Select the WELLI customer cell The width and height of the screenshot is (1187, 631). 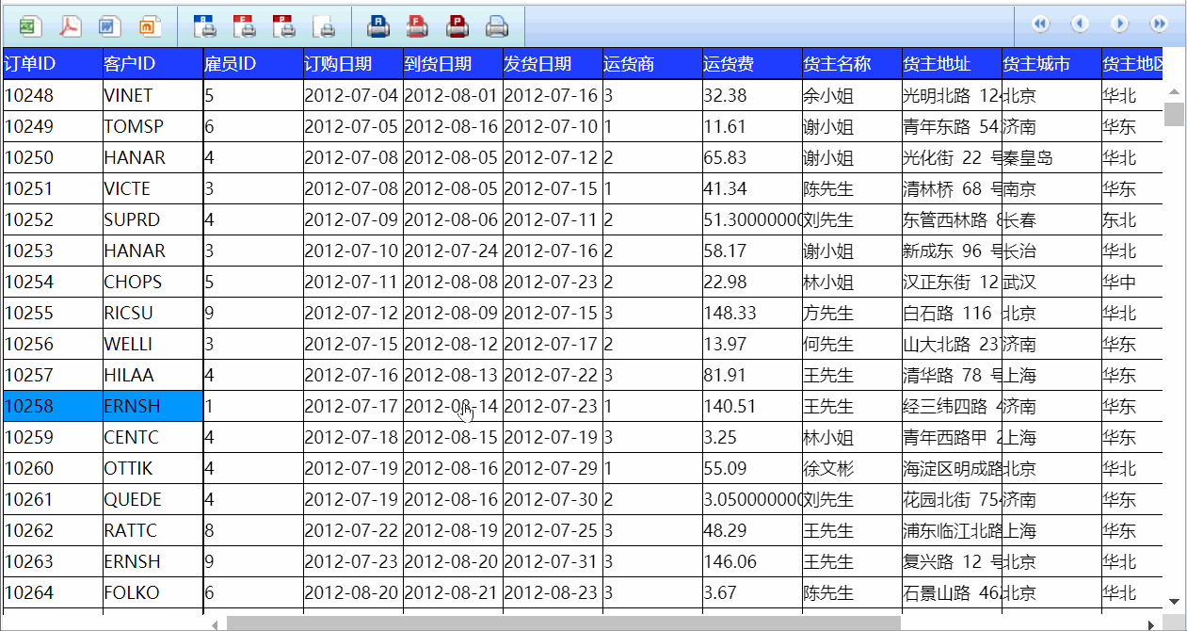(152, 344)
